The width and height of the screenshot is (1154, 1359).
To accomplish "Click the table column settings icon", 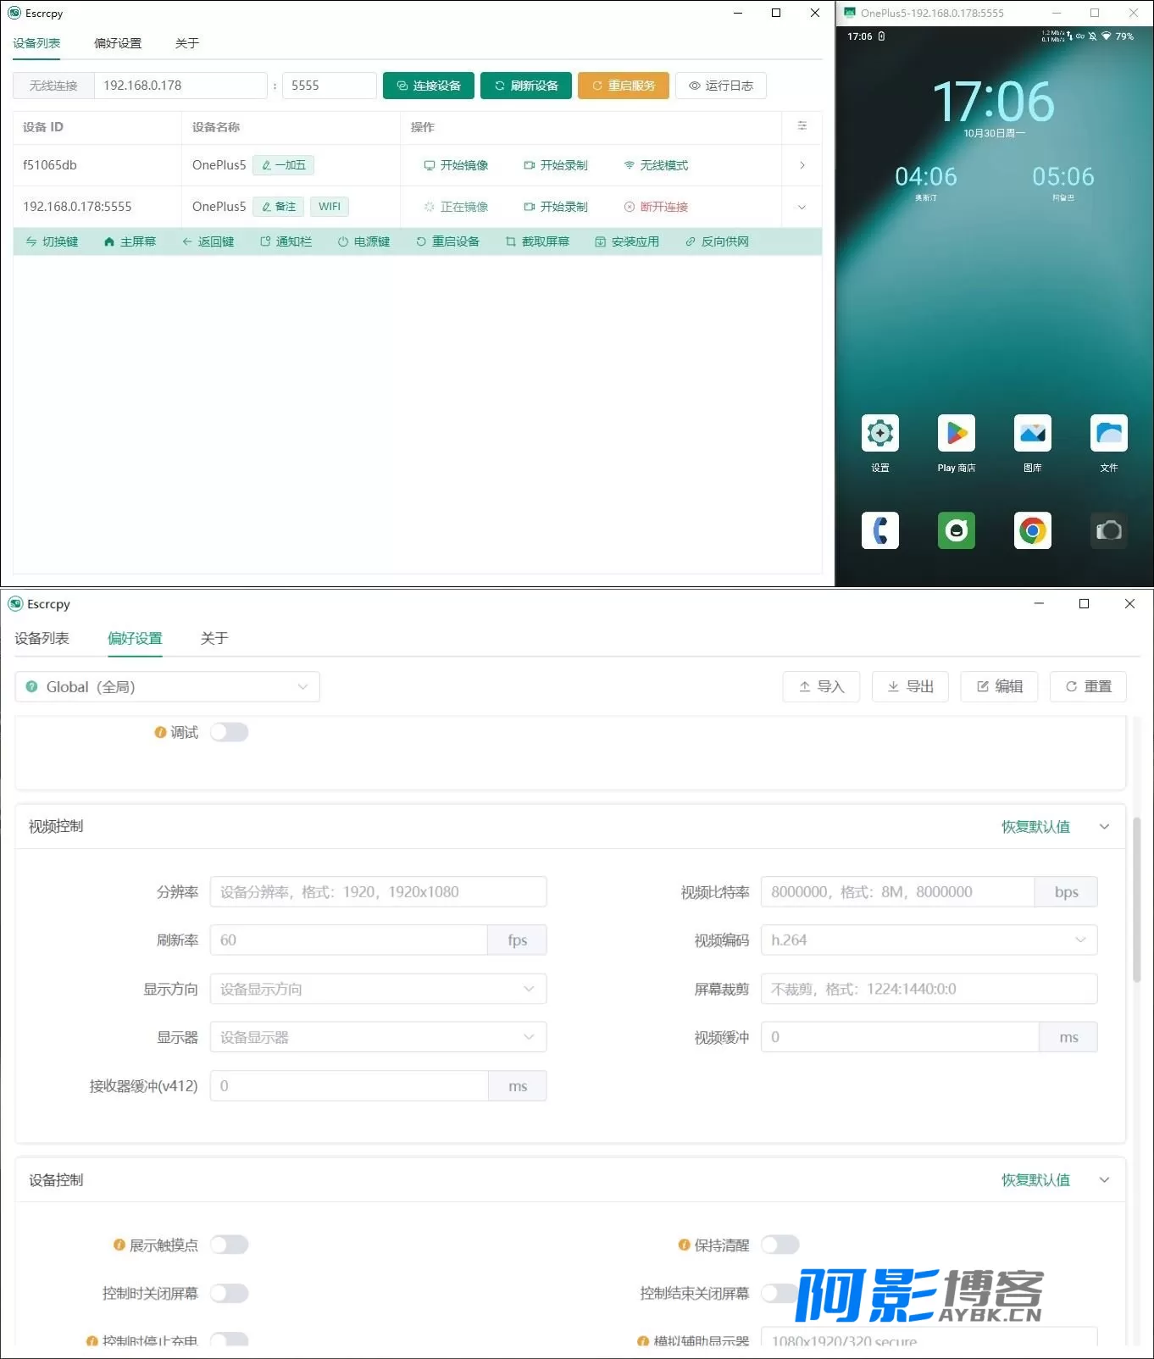I will click(x=802, y=126).
